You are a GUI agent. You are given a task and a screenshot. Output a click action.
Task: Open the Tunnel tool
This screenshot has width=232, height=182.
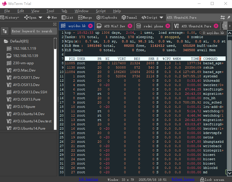coord(129,17)
